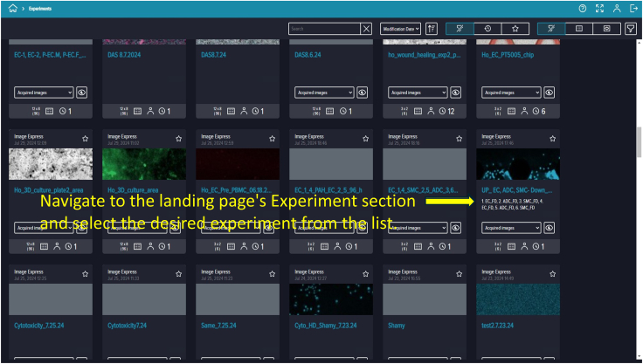Favorite the Ho_3D_culture_plate2_area experiment
The height and width of the screenshot is (364, 643).
click(85, 139)
